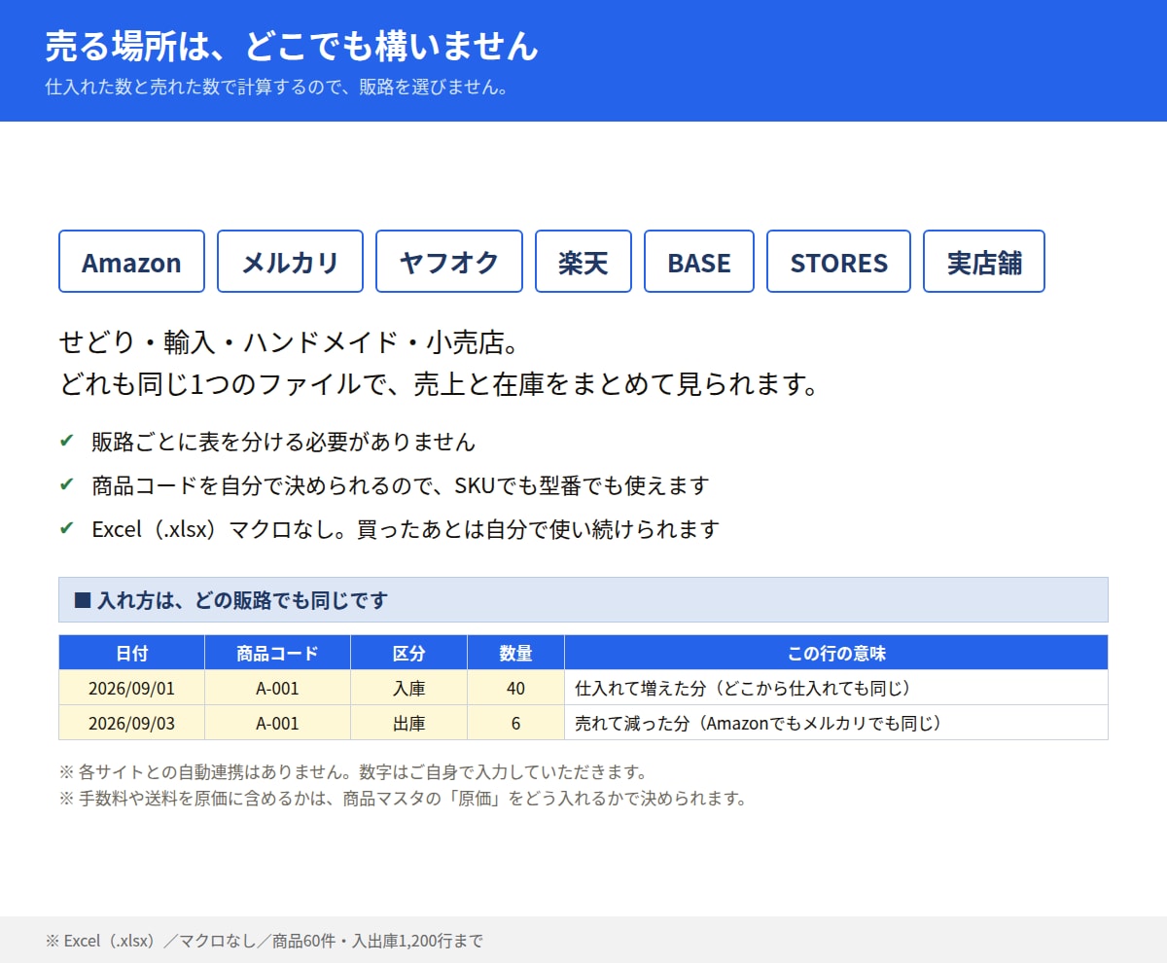Click the この行の意味 column header
The height and width of the screenshot is (963, 1167).
(x=836, y=653)
